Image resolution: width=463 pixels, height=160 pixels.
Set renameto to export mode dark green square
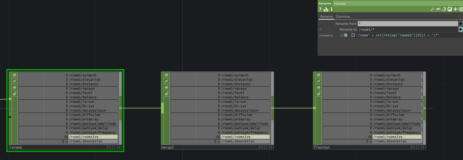349,35
